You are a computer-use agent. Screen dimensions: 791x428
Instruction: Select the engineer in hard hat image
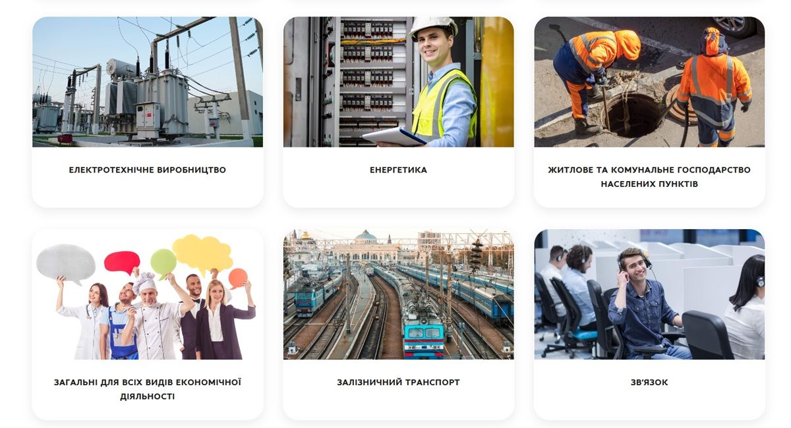coord(398,82)
